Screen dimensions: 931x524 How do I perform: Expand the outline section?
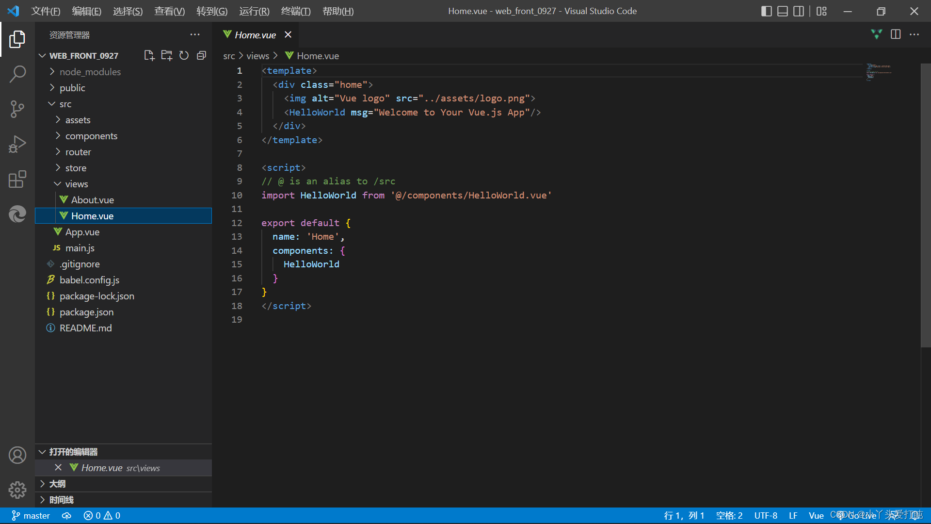(x=42, y=484)
